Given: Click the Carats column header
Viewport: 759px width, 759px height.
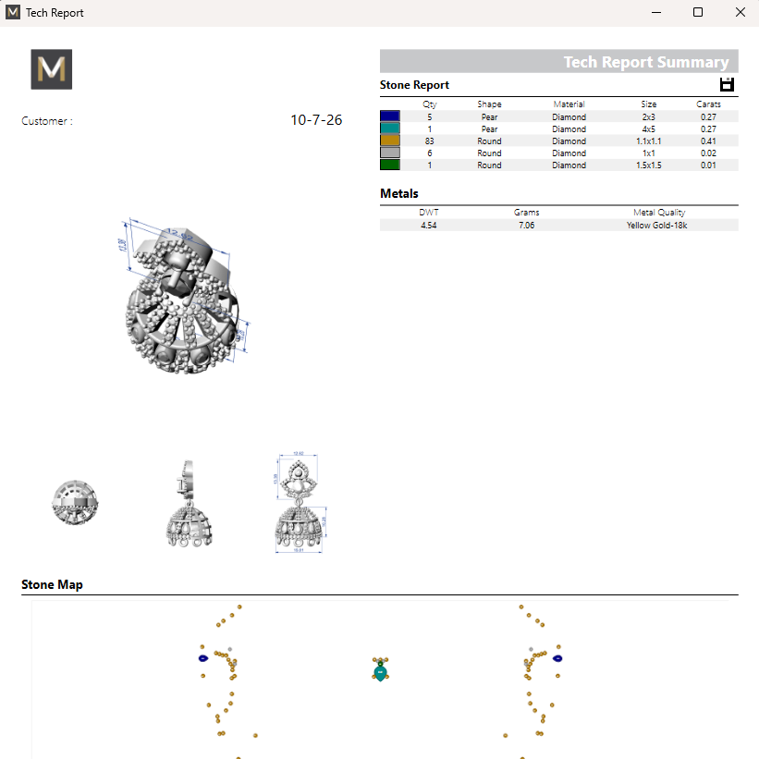Looking at the screenshot, I should click(x=708, y=104).
